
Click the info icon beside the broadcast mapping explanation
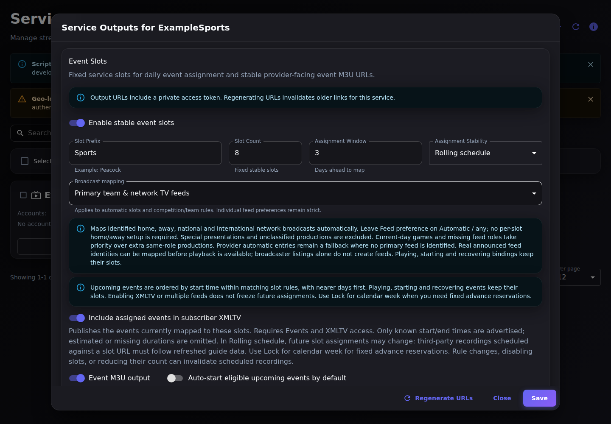pyautogui.click(x=81, y=229)
